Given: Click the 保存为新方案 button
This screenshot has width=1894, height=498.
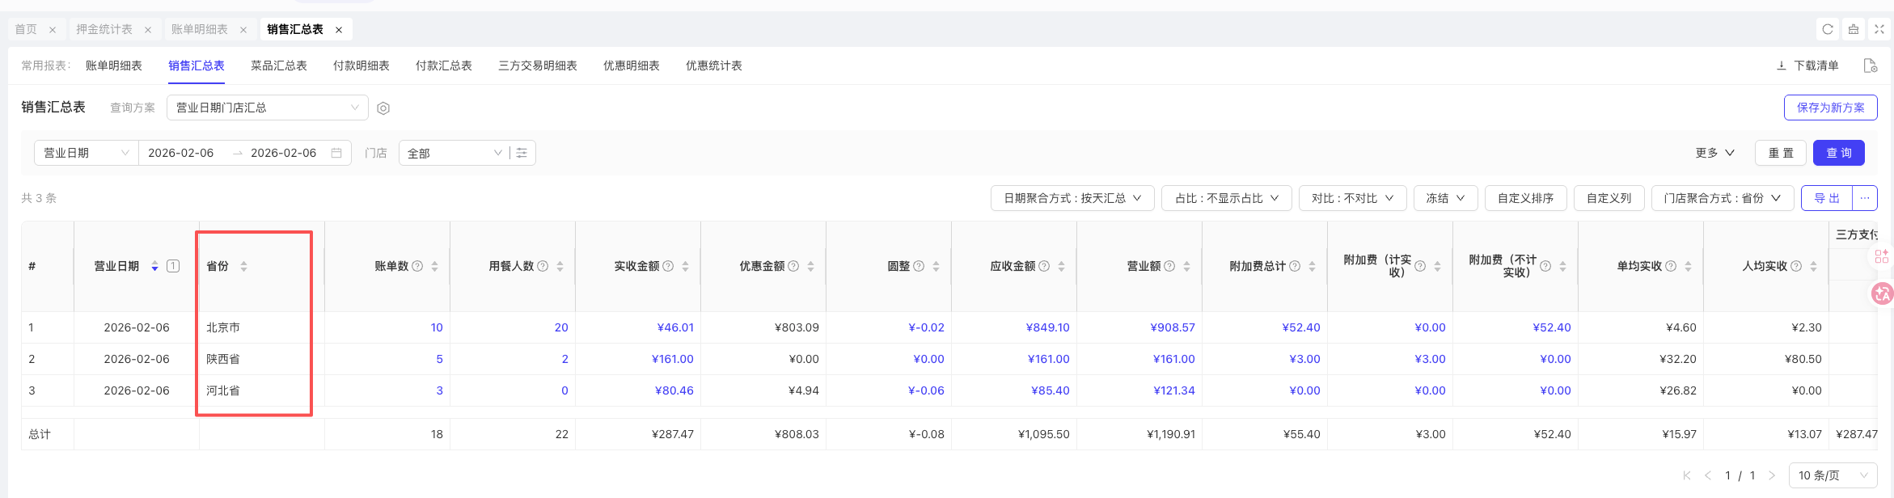Looking at the screenshot, I should [1830, 108].
